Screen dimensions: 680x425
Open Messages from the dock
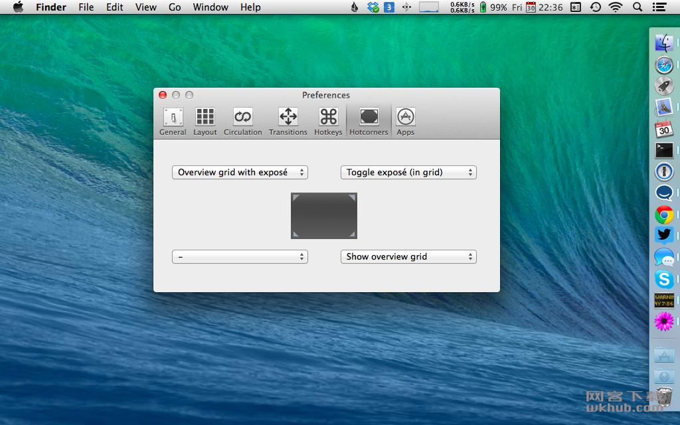pos(664,257)
